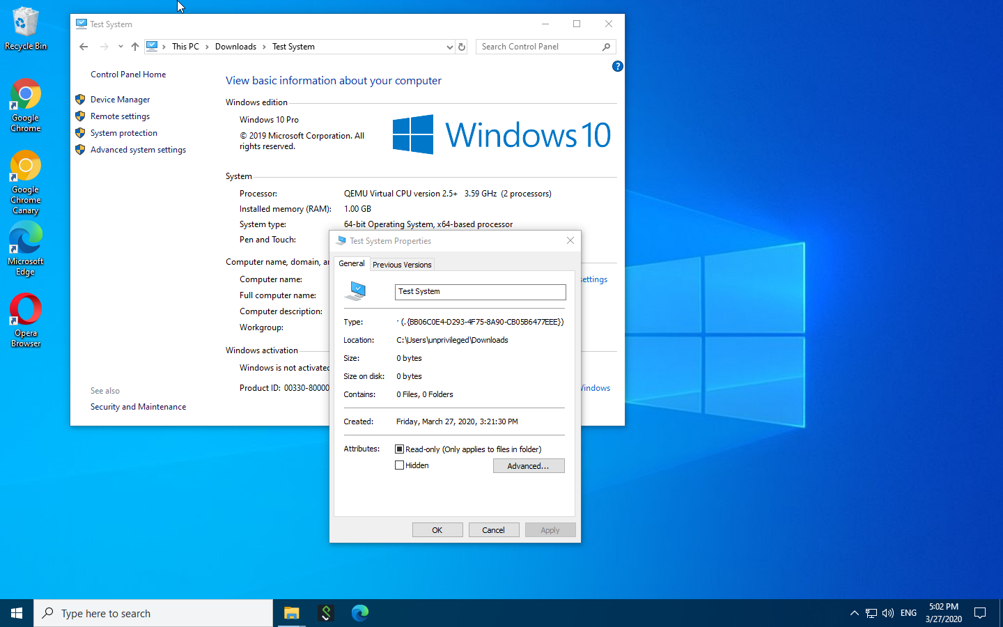Toggle the Hidden attribute checkbox

[x=399, y=465]
